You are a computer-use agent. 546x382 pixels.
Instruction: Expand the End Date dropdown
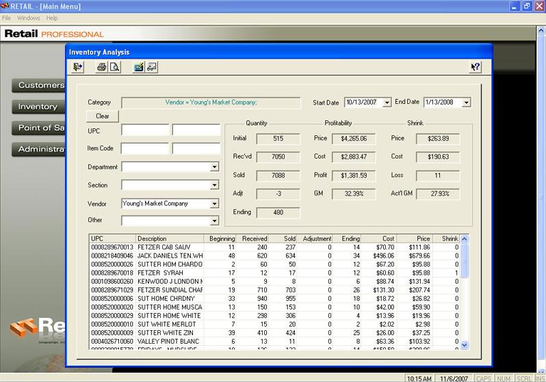tap(466, 103)
